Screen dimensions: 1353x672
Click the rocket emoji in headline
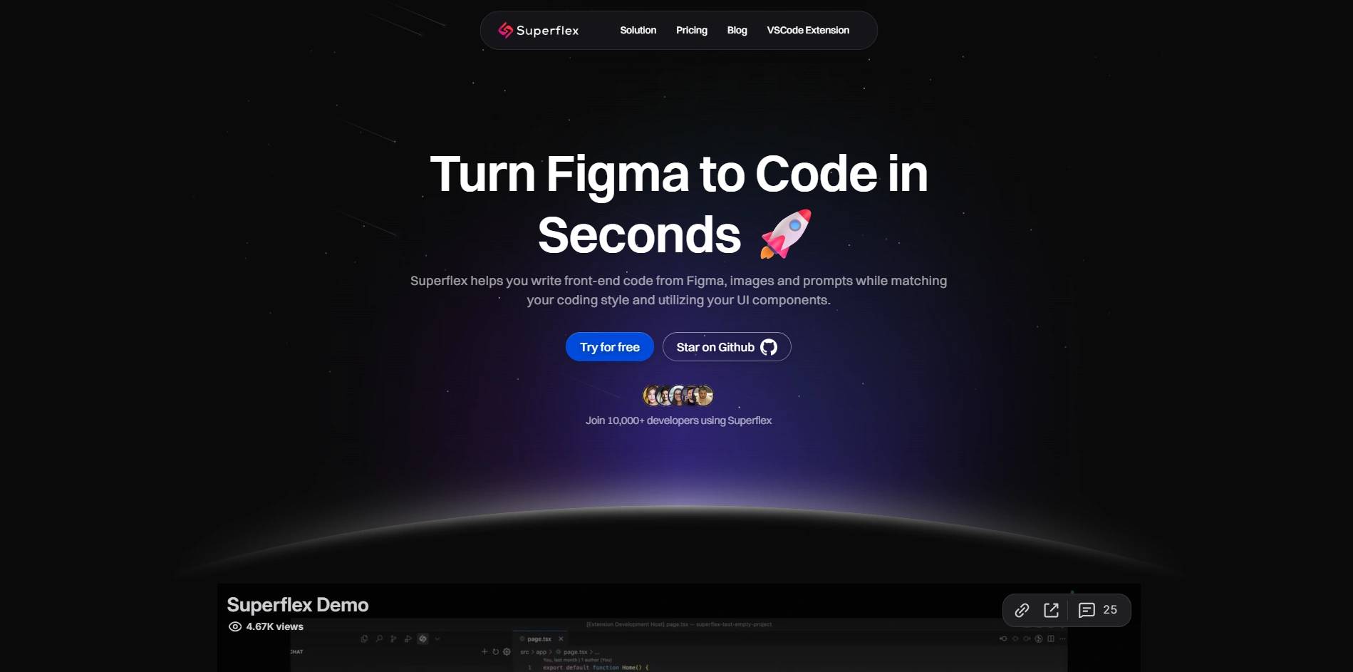tap(785, 234)
